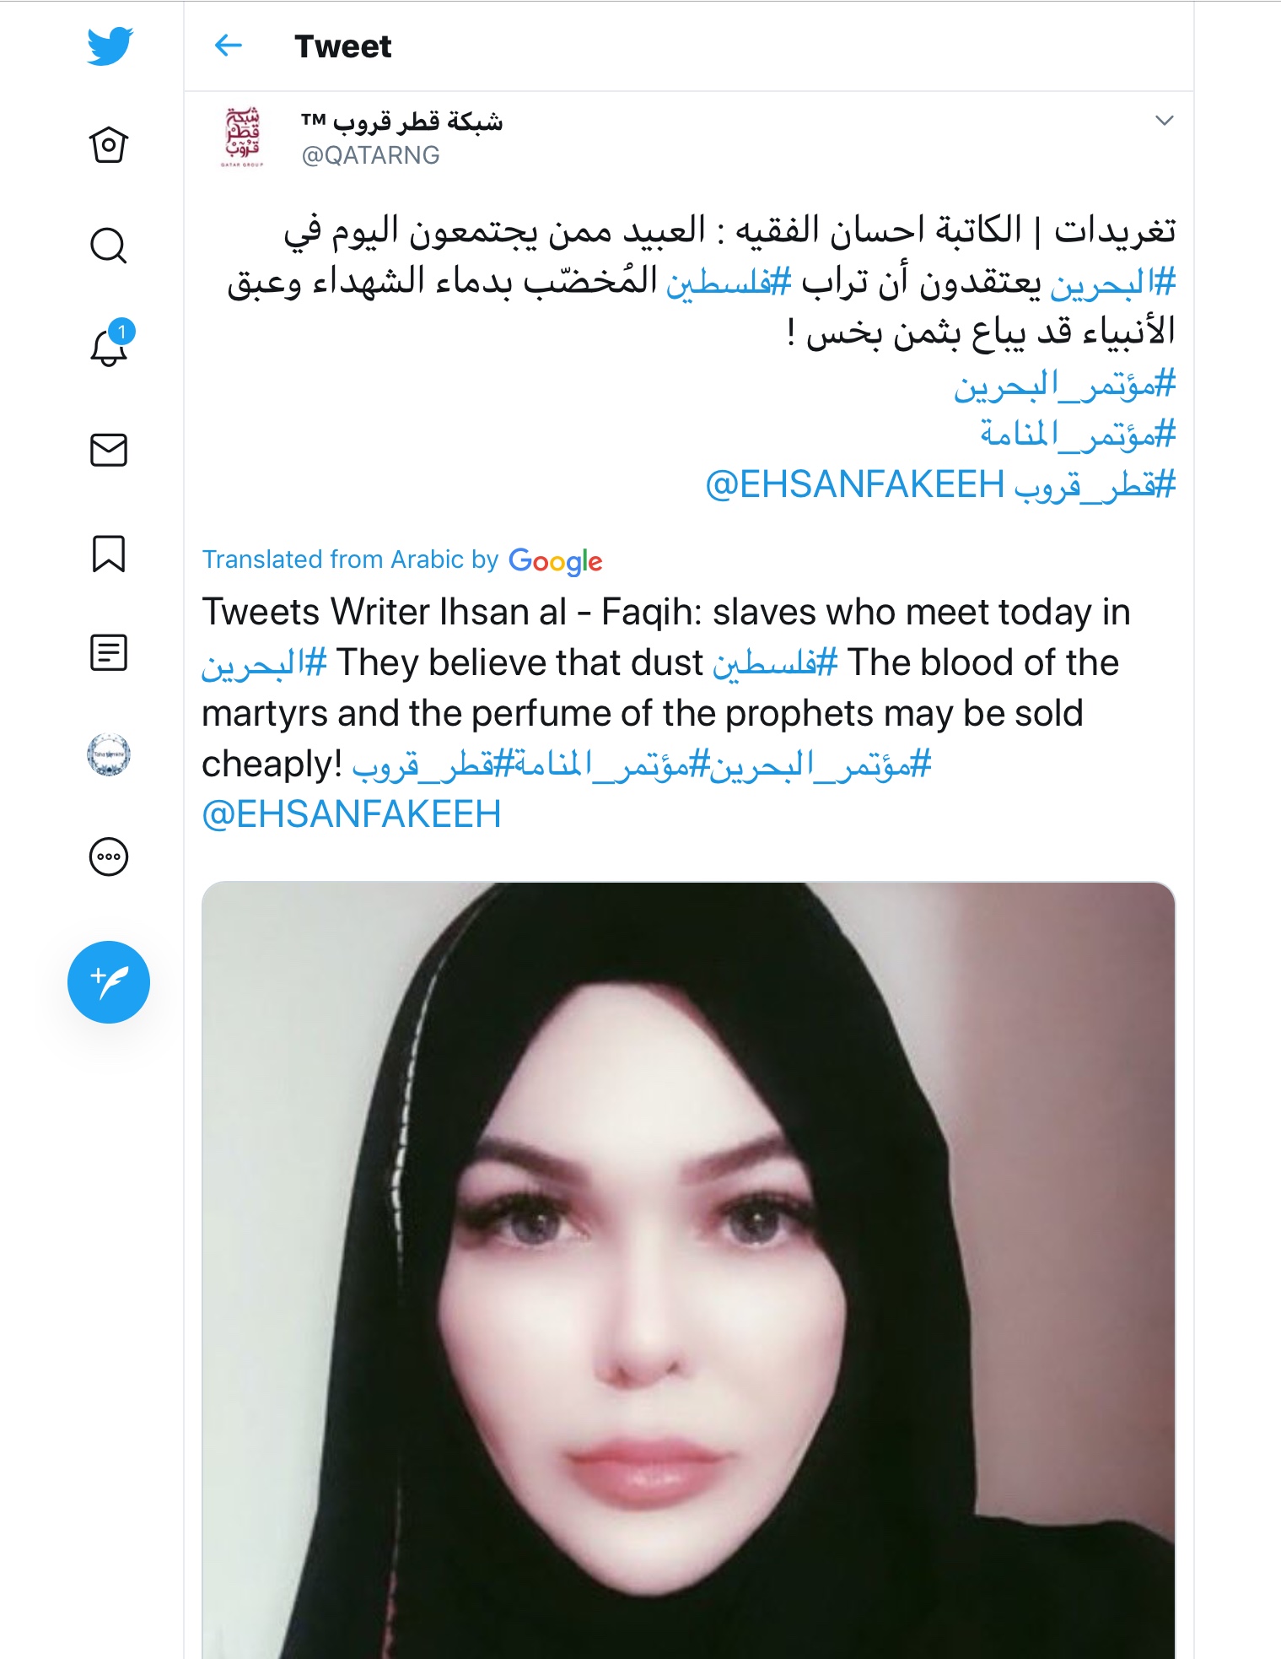
Task: Open the Explore search icon
Action: (x=109, y=246)
